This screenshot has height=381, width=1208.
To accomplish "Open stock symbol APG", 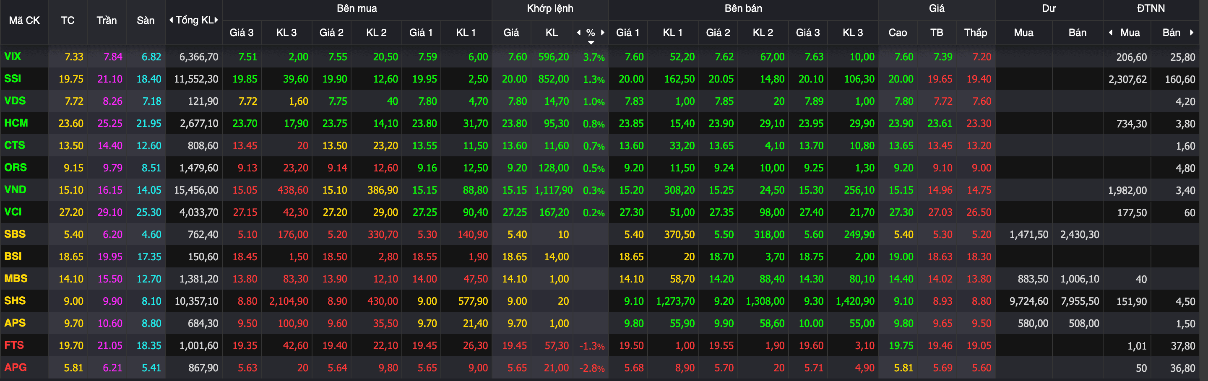I will tap(16, 368).
